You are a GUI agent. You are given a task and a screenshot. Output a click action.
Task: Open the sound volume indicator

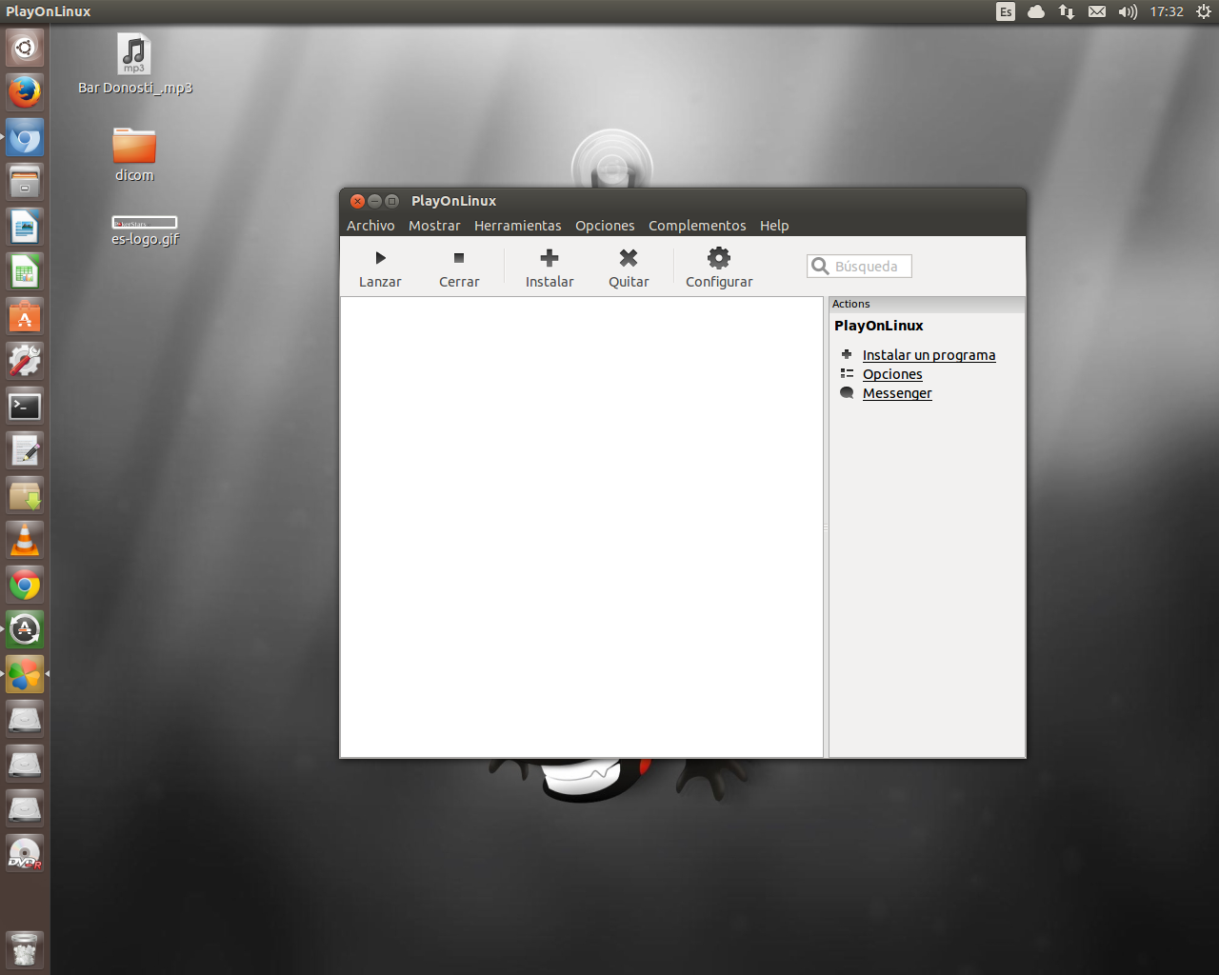(x=1128, y=11)
